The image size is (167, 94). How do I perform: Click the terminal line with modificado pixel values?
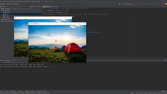[25, 67]
